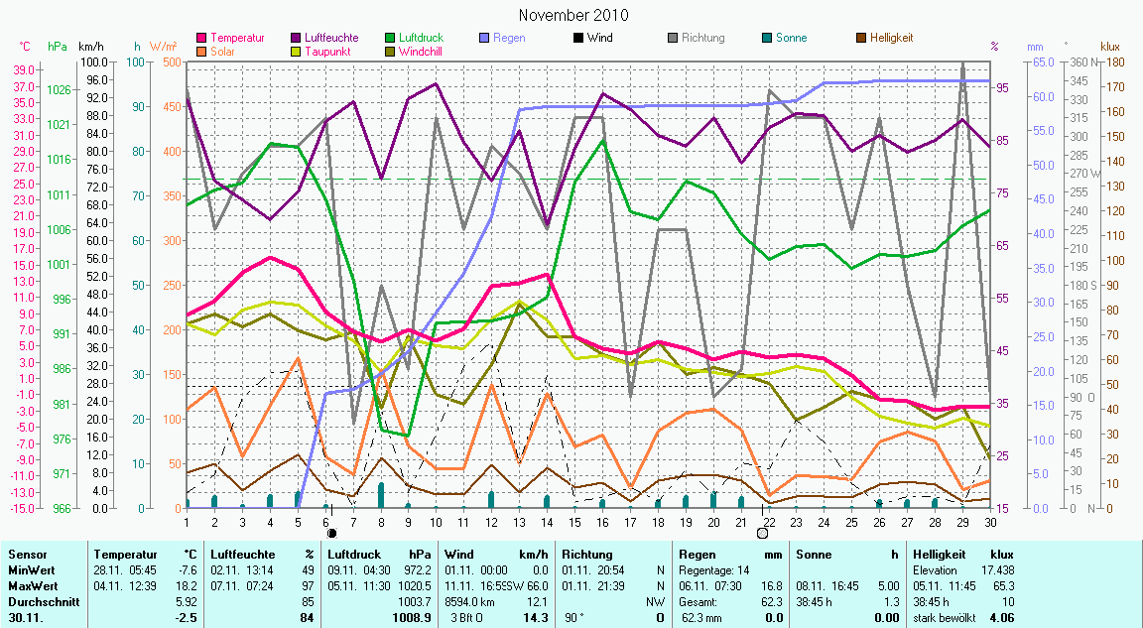Click the full moon icon below day 22
Screen dimensions: 1143x628
pyautogui.click(x=762, y=533)
